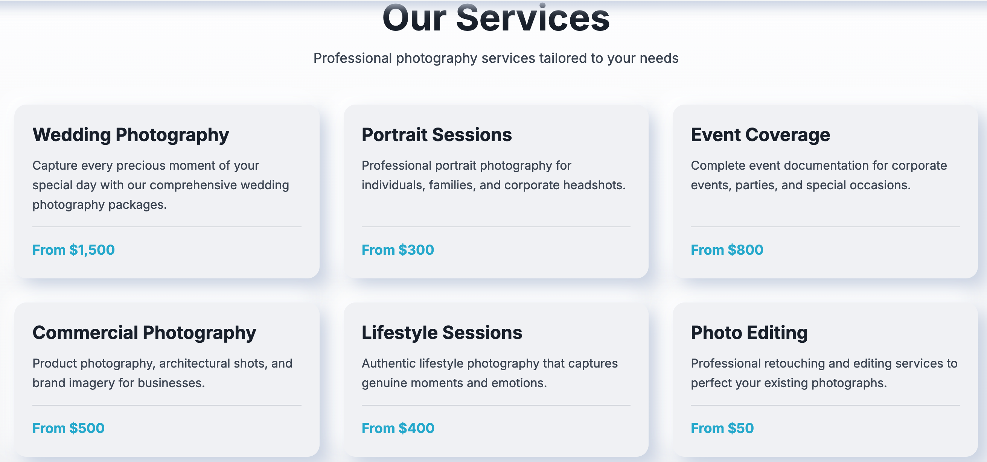This screenshot has width=987, height=462.
Task: Open the Lifestyle Sessions card title
Action: [x=442, y=333]
